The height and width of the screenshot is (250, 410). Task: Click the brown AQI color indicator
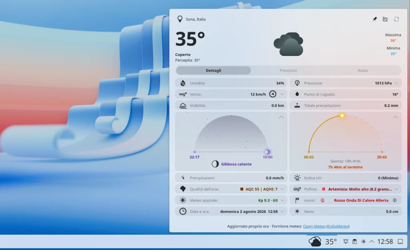pos(241,189)
